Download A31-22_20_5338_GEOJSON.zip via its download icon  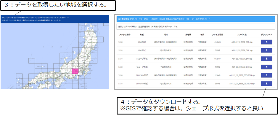266,83
